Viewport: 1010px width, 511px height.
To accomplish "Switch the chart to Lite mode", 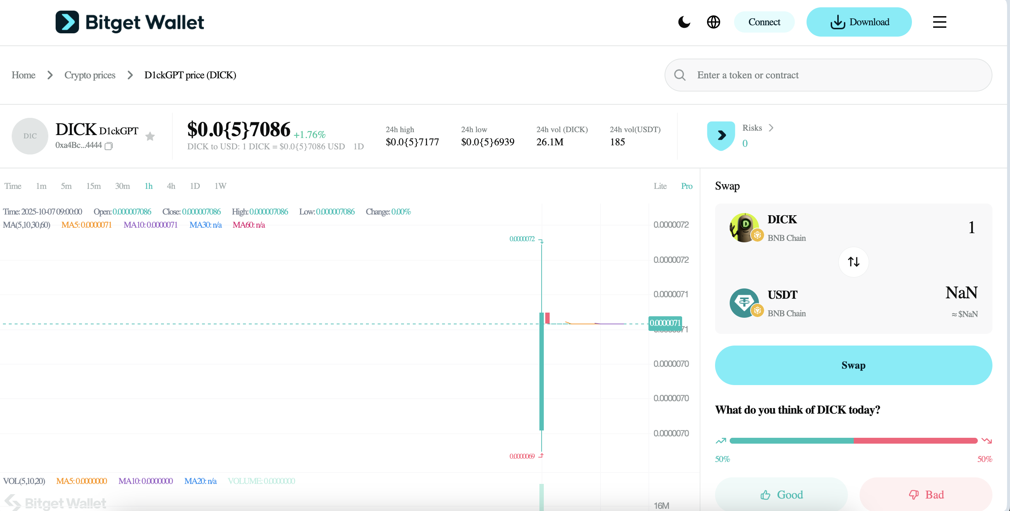I will click(x=660, y=186).
